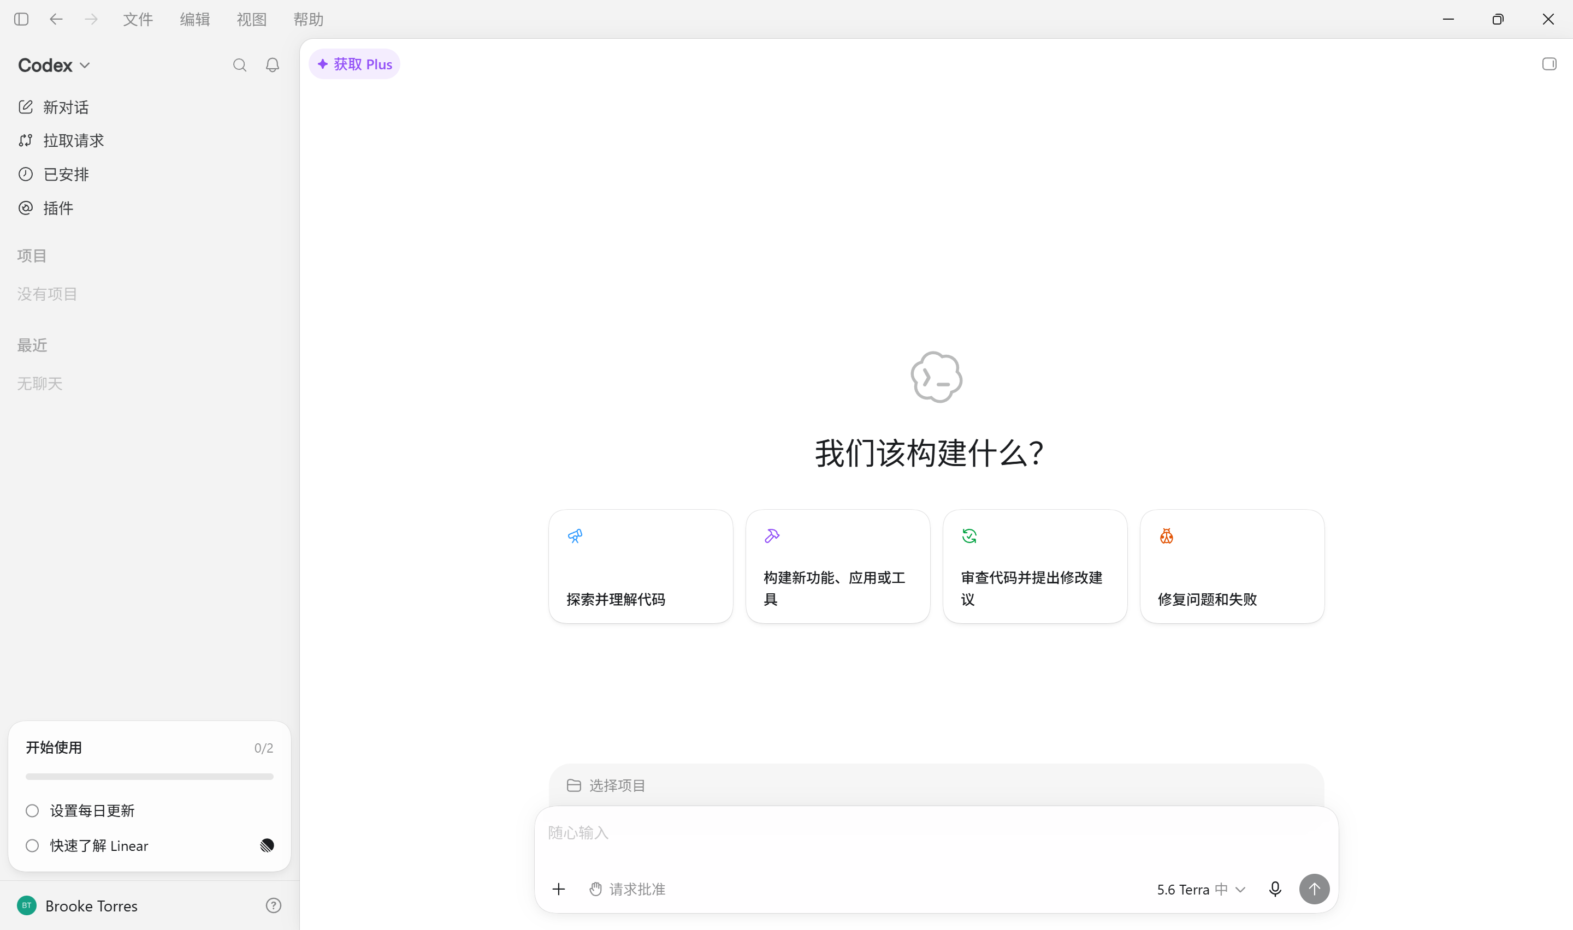This screenshot has width=1573, height=930.
Task: Select the 审查代码并提出修改建议 card
Action: pyautogui.click(x=1035, y=567)
